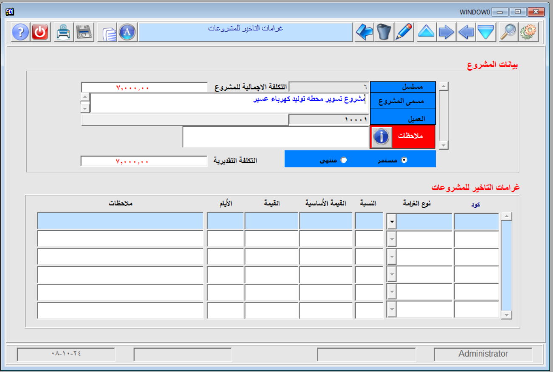Open search with the magnifying glass icon
Screen dimensions: 553x372
[508, 32]
